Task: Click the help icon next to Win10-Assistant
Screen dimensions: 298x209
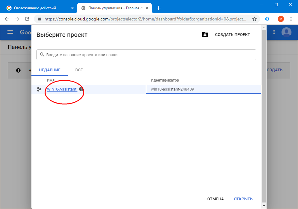Action: click(81, 89)
